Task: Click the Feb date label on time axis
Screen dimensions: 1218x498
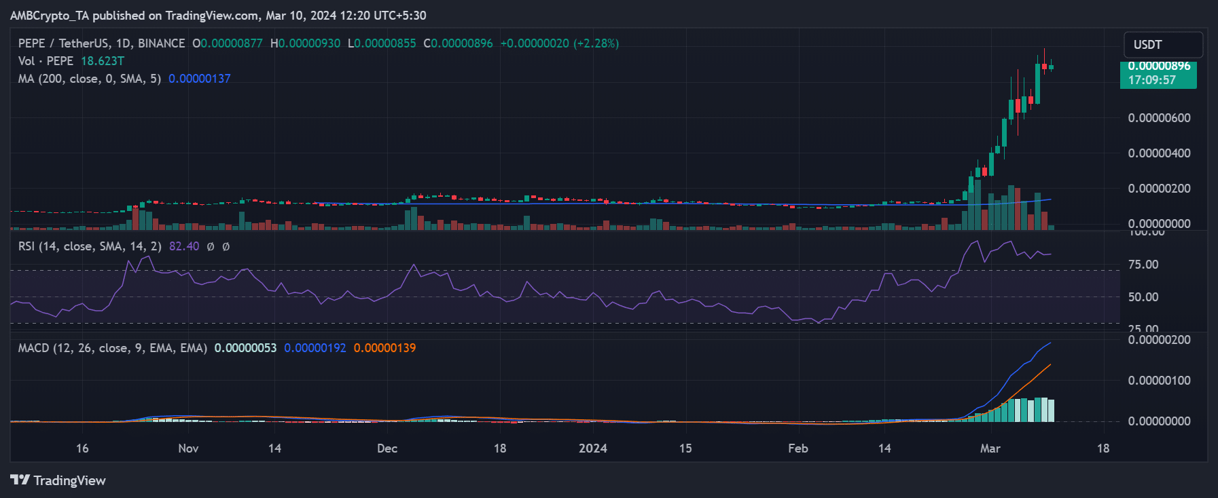Action: coord(798,448)
